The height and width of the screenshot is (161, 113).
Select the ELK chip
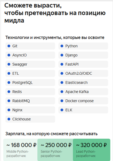click(83, 110)
